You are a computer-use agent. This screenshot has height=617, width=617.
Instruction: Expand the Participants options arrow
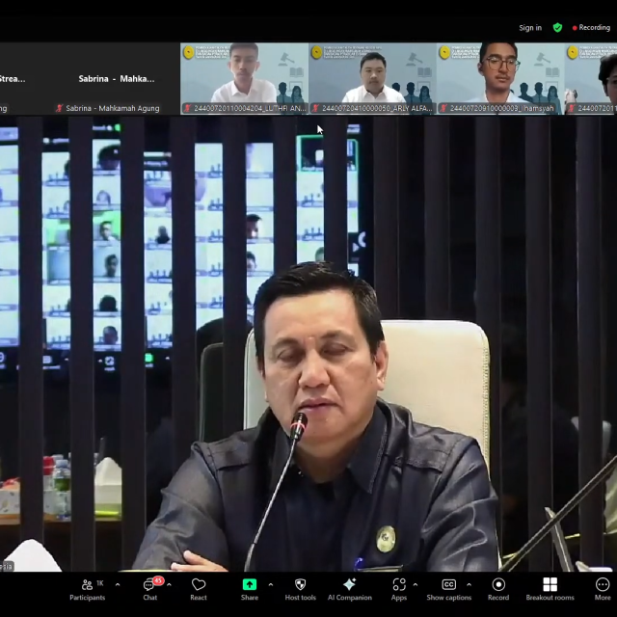[118, 584]
